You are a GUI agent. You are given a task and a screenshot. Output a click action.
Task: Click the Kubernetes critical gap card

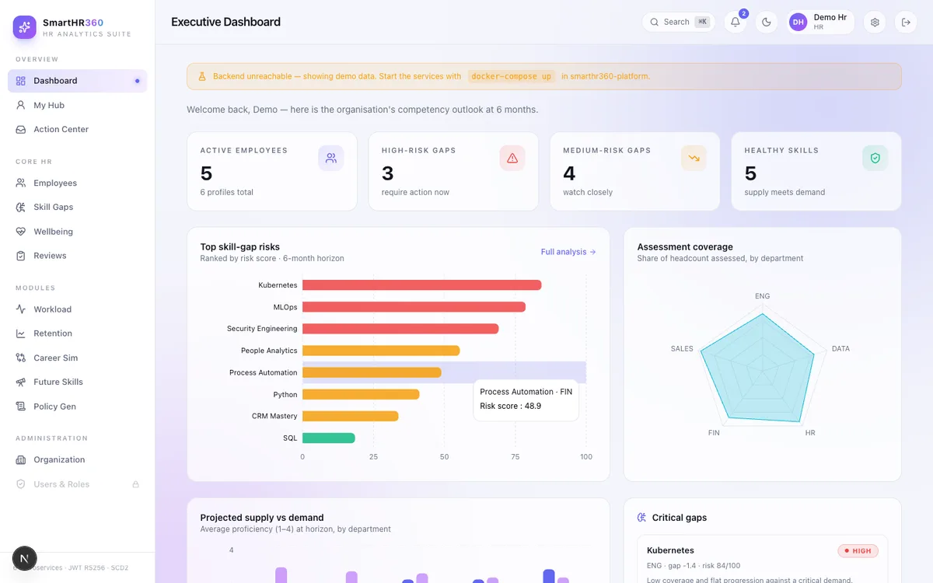coord(762,559)
